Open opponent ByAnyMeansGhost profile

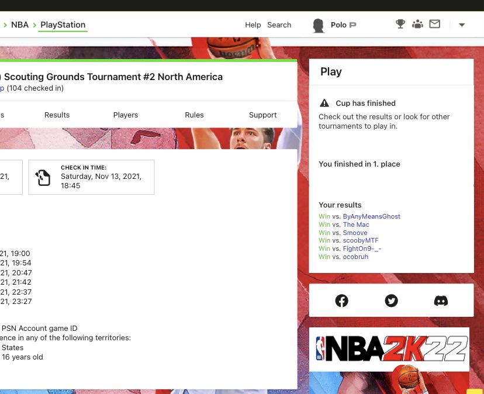(x=371, y=216)
